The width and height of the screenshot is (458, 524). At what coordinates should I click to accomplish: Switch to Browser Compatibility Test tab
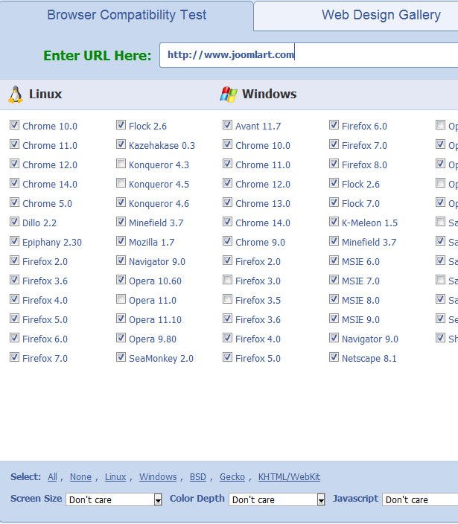(127, 16)
